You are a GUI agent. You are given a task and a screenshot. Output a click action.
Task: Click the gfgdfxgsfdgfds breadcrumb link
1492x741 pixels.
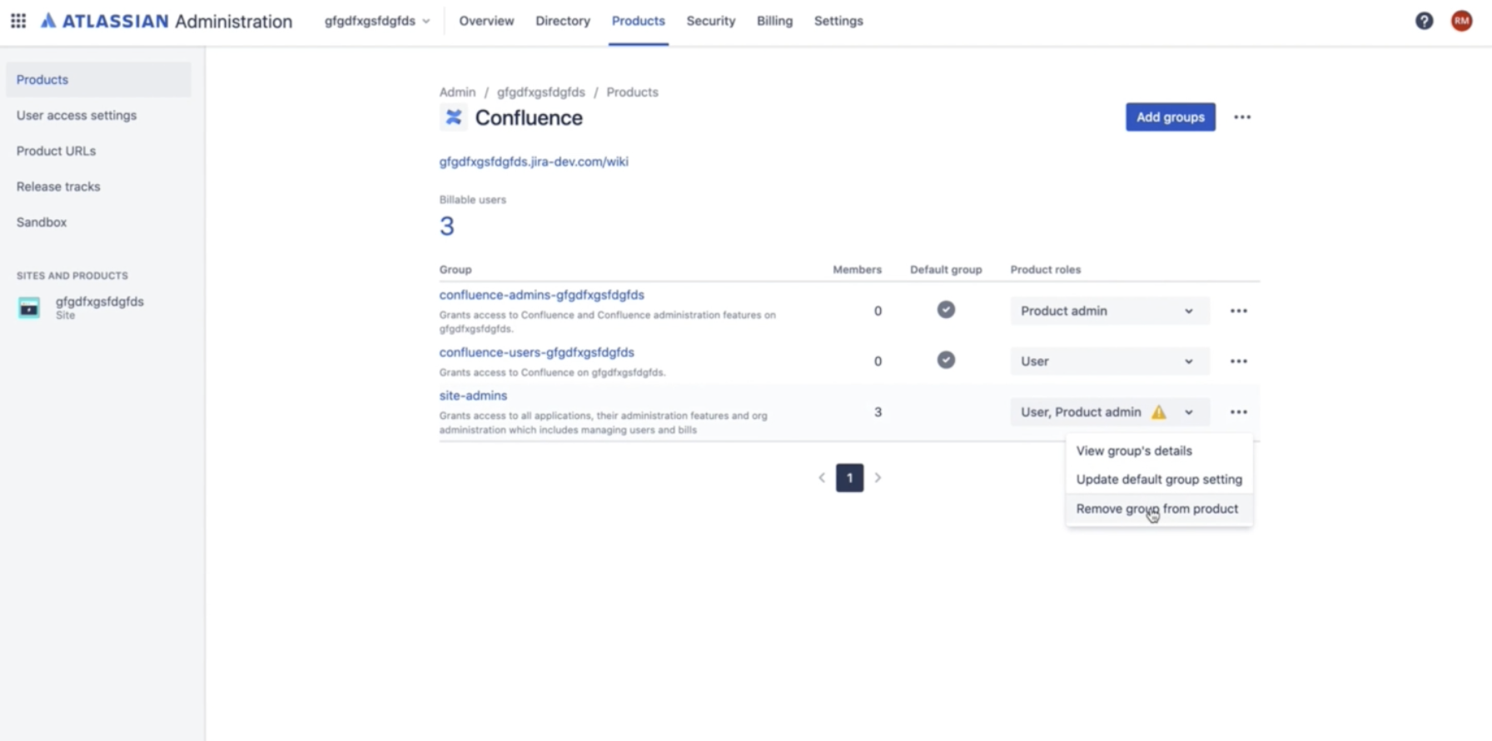point(541,92)
